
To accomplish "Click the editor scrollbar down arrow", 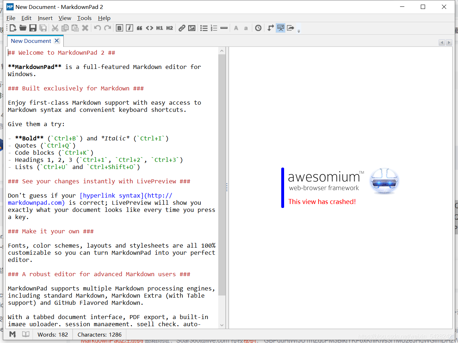I will click(x=222, y=325).
